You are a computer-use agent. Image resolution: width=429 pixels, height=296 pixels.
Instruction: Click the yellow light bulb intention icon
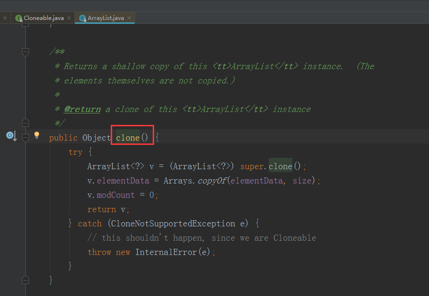[x=37, y=135]
